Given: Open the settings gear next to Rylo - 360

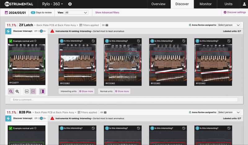Looking at the screenshot, I should [70, 4].
